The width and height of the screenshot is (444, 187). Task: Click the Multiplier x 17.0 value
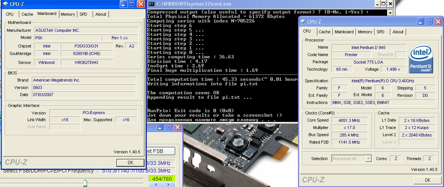349,128
